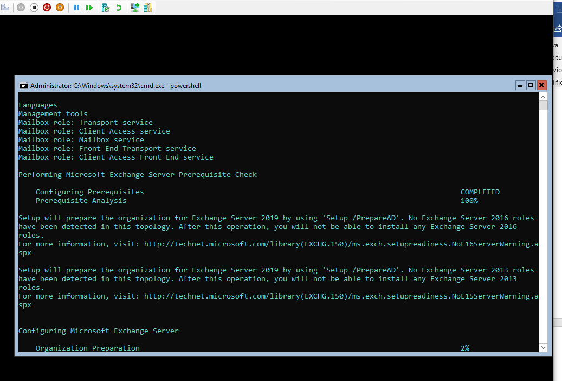Shut down the VM with the red power icon
Image resolution: width=562 pixels, height=381 pixels.
pyautogui.click(x=47, y=7)
